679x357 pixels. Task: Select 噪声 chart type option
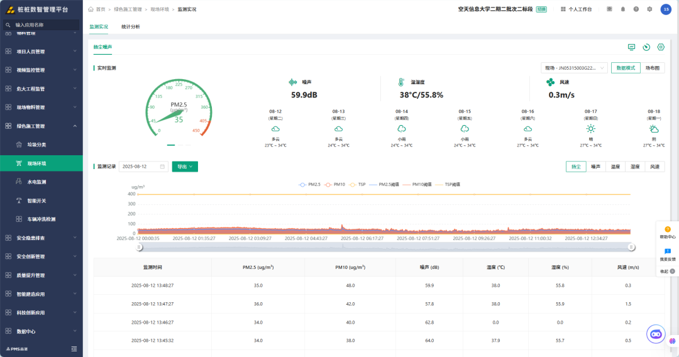click(596, 167)
